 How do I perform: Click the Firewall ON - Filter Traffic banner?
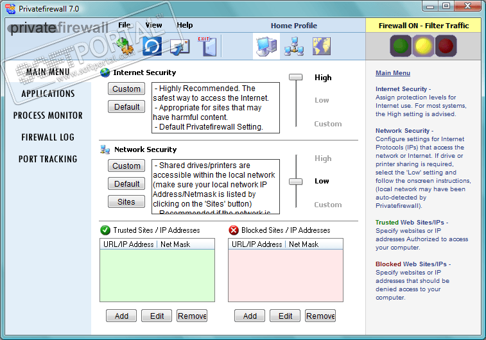423,26
